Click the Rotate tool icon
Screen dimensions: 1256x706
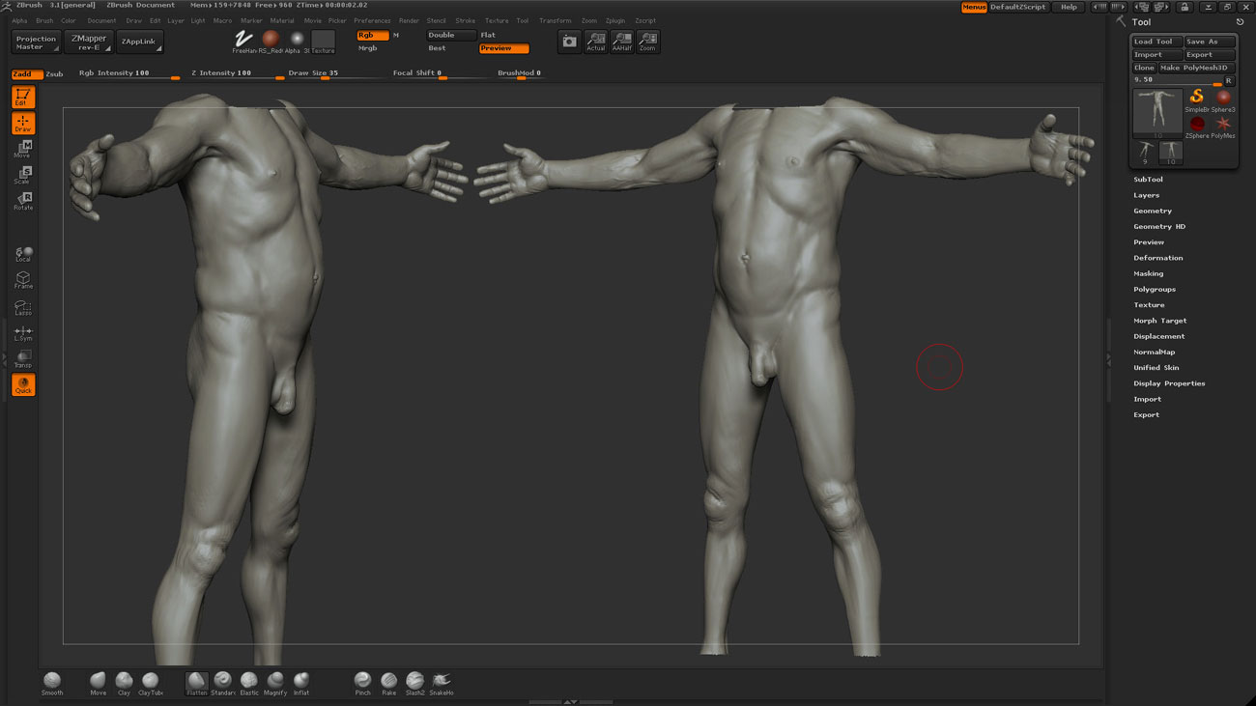(23, 201)
